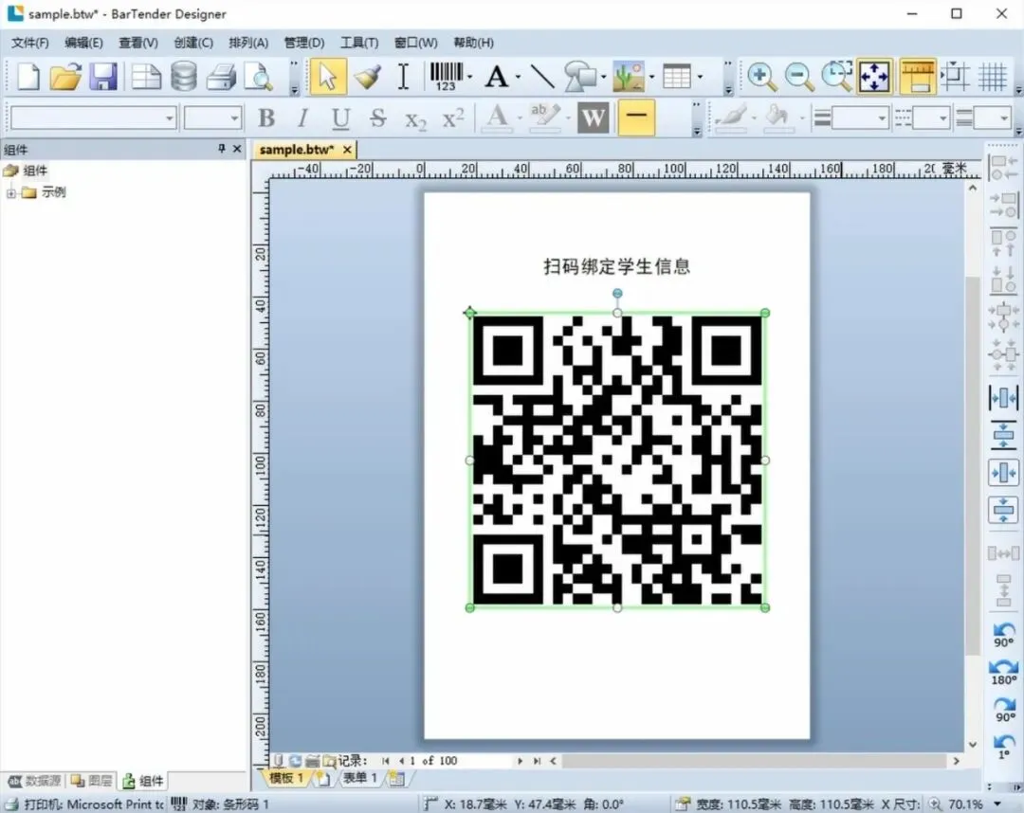Click the Save floppy disk icon

pyautogui.click(x=103, y=77)
